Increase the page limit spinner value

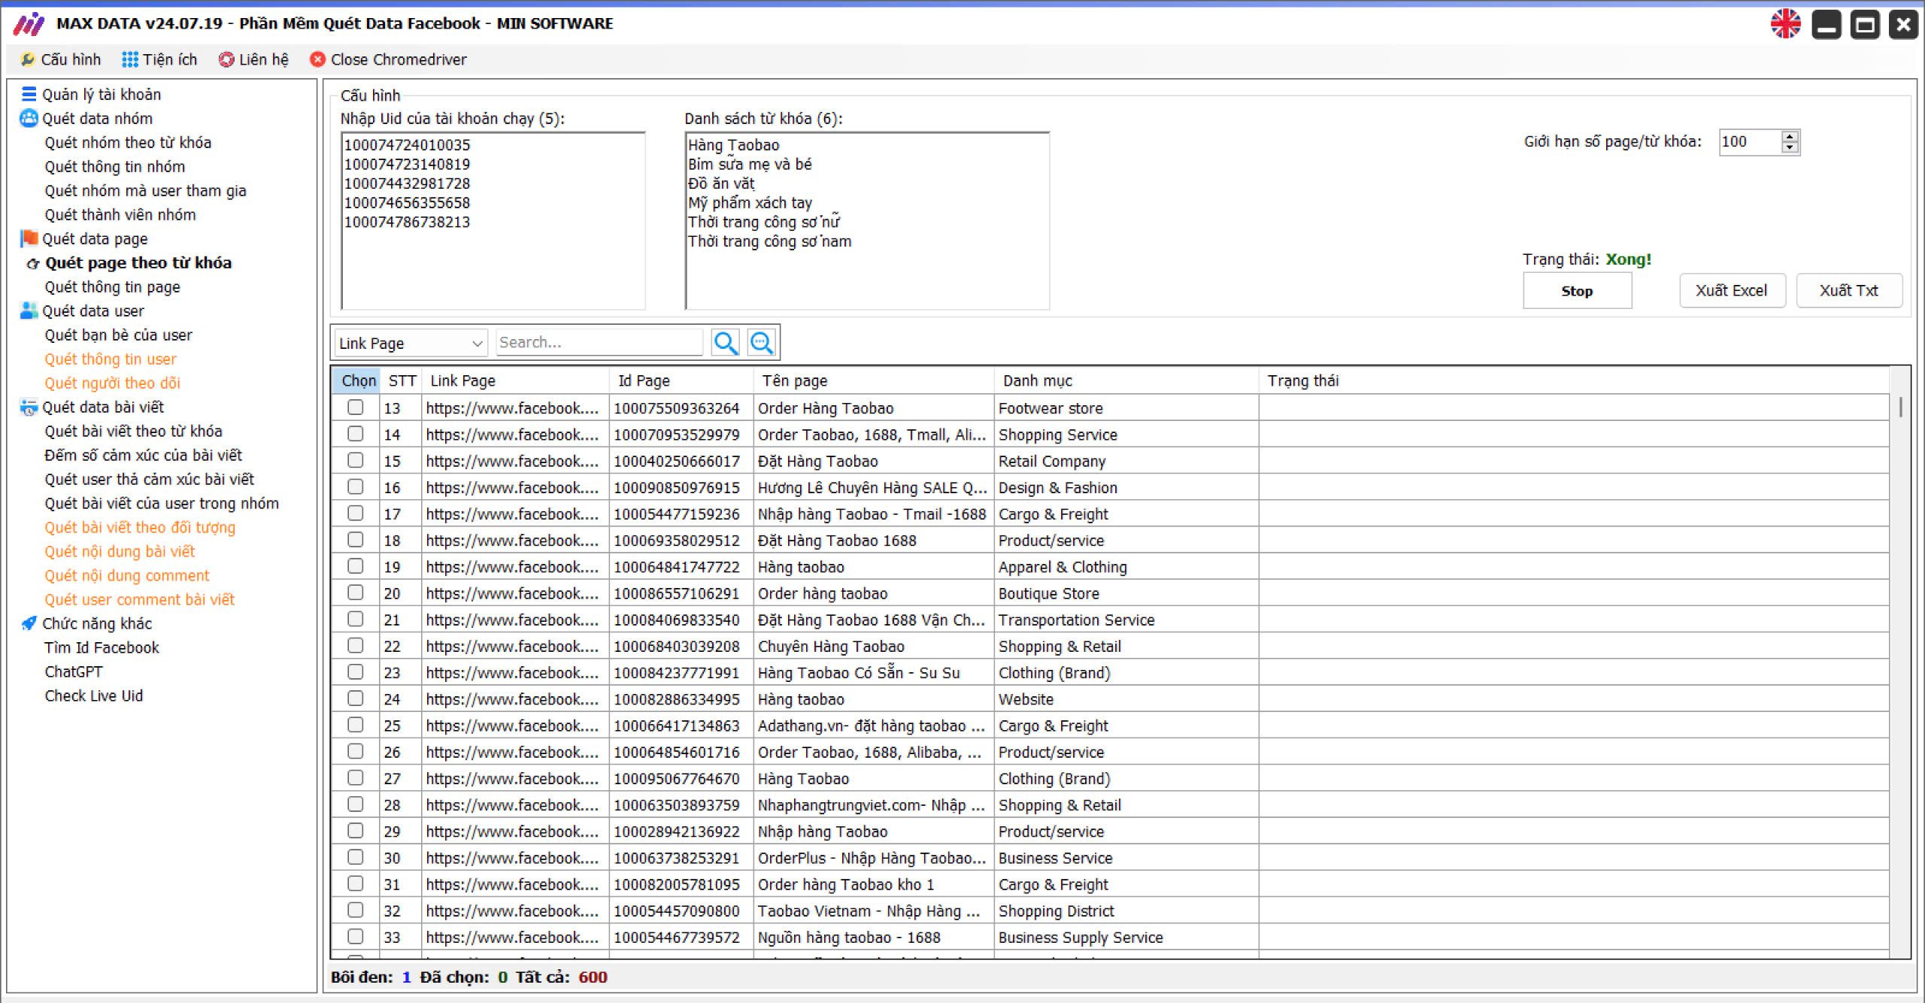[1790, 137]
